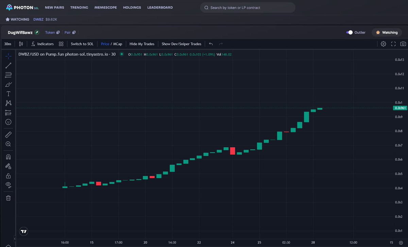The image size is (408, 247).
Task: Open the forecasting and measurement tools
Action: click(8, 112)
